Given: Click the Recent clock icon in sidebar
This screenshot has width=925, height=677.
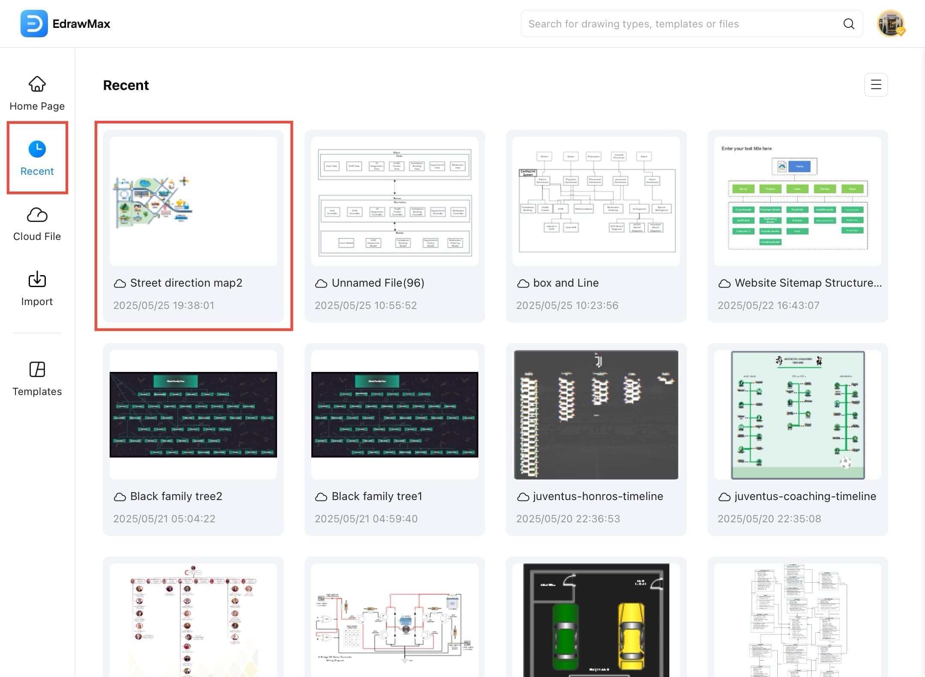Looking at the screenshot, I should coord(37,149).
